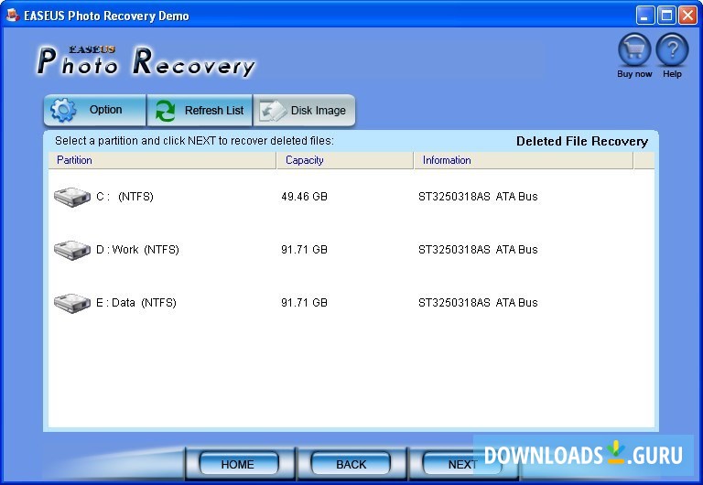Click ST3250318AS ATA Bus in D: row

point(478,250)
